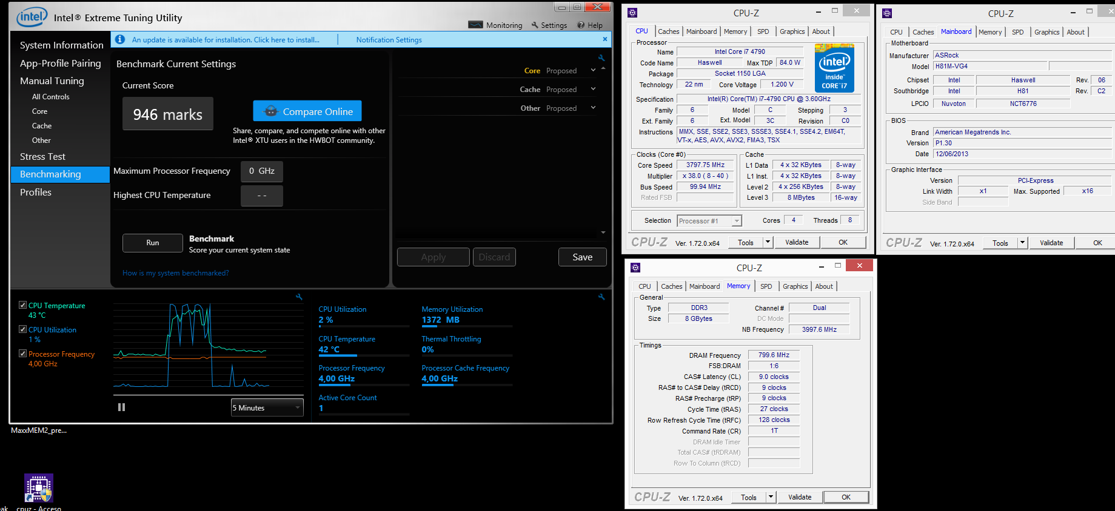Open Manual Tuning section

52,81
